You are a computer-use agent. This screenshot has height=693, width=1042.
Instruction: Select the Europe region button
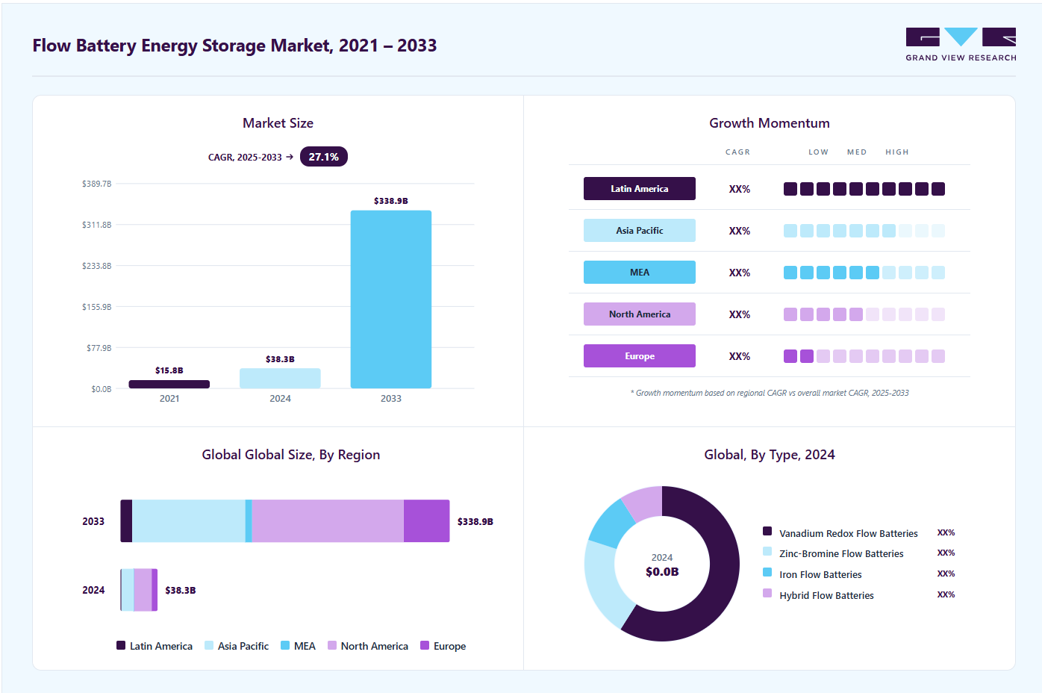click(640, 356)
